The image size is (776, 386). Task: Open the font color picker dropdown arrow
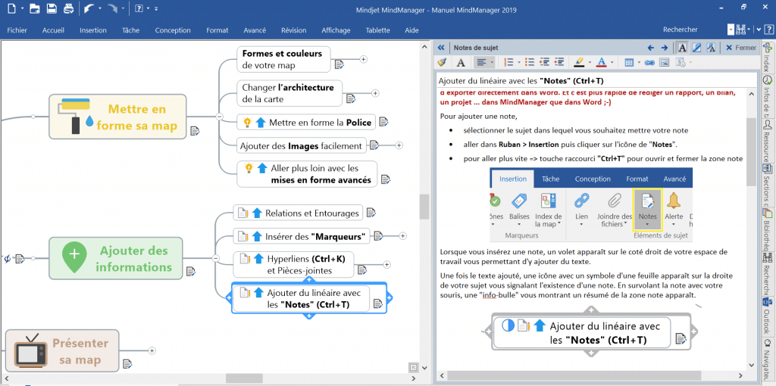point(612,62)
